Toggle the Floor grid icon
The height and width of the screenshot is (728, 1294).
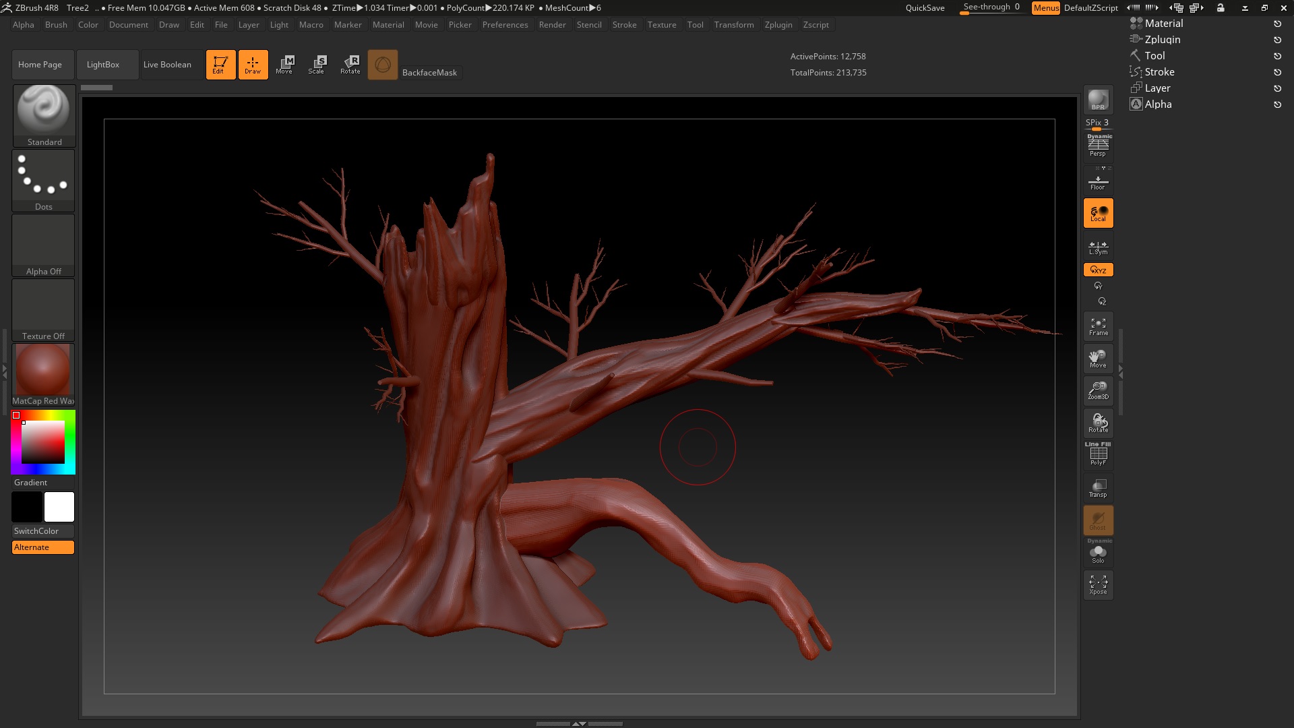[1098, 182]
